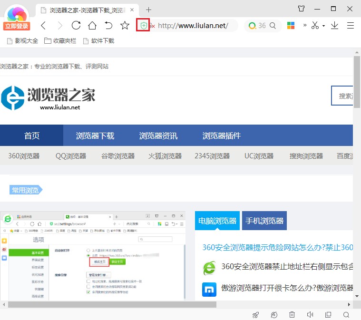361x320 pixels.
Task: Switch to the 手机浏览器 tab
Action: point(264,221)
